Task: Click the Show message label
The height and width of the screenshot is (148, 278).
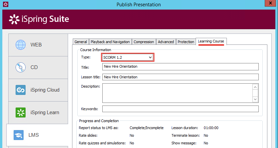Action: pyautogui.click(x=184, y=143)
